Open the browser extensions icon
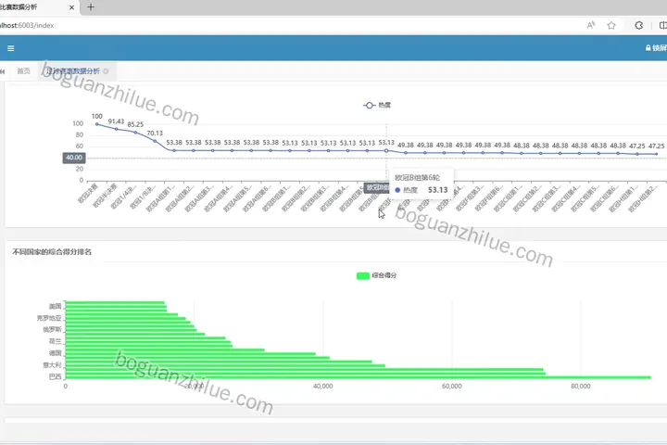This screenshot has width=667, height=445. pyautogui.click(x=638, y=25)
